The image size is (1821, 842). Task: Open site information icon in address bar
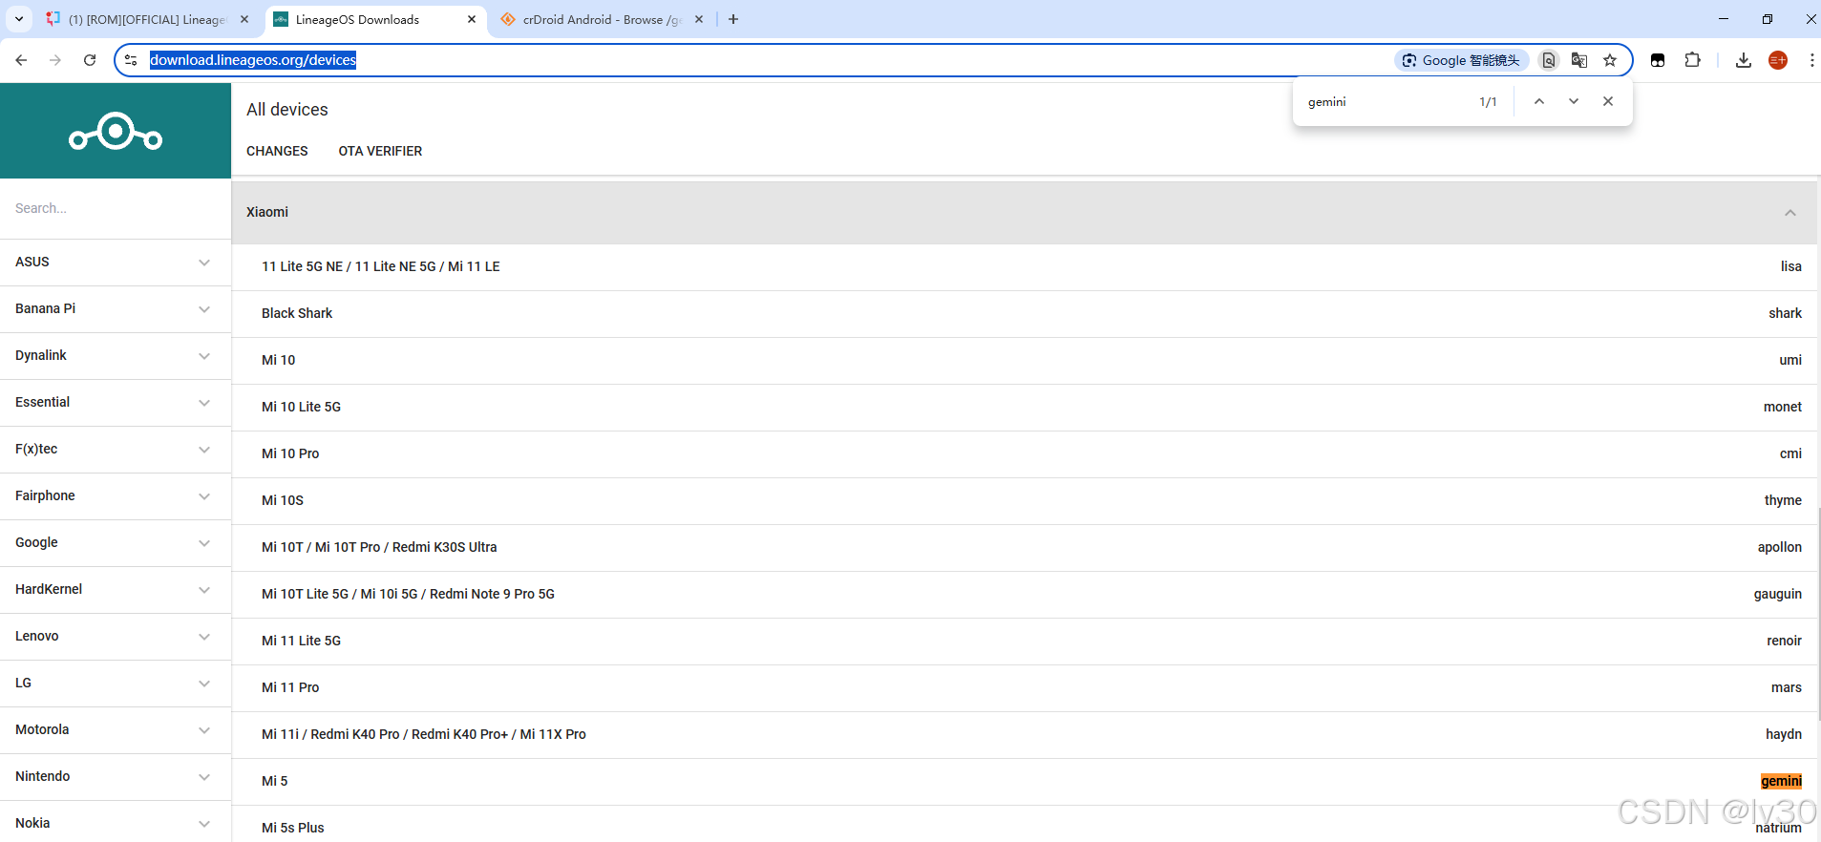tap(131, 60)
